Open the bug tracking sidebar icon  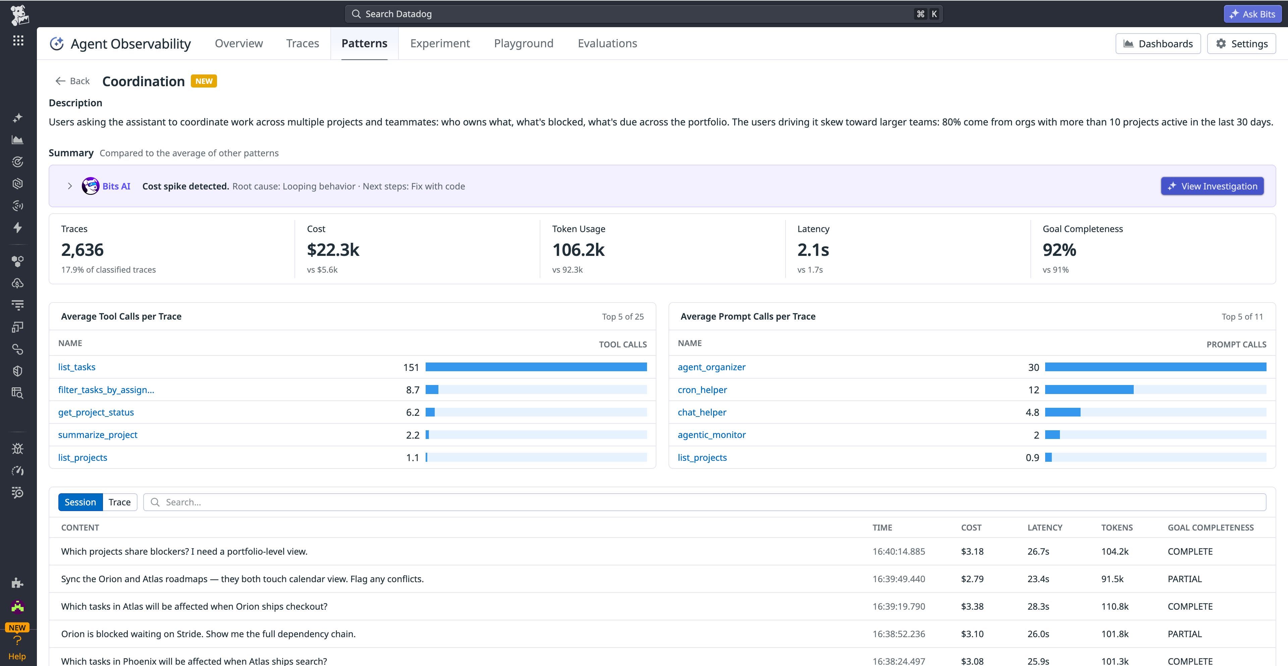(x=17, y=448)
